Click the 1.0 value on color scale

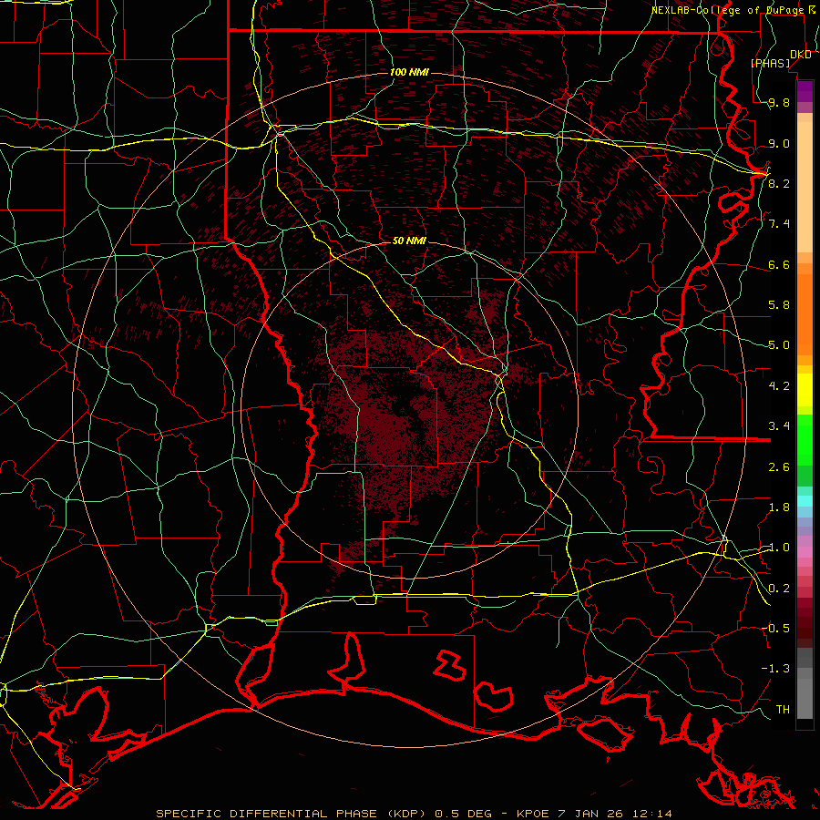click(779, 548)
